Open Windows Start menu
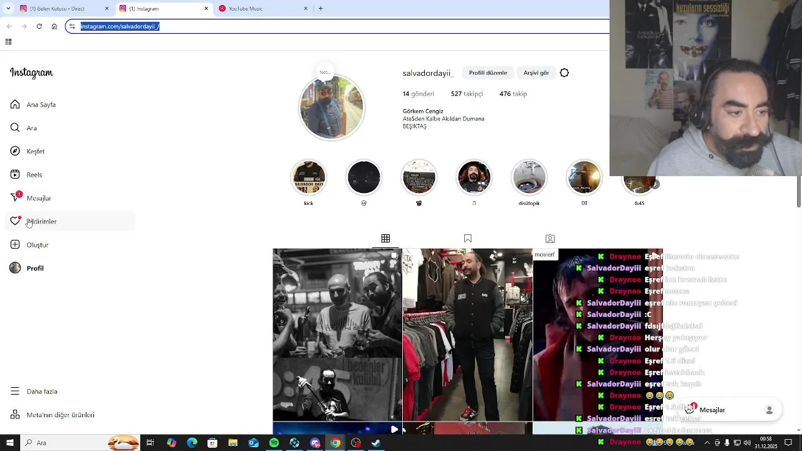Viewport: 802px width, 451px height. click(9, 443)
